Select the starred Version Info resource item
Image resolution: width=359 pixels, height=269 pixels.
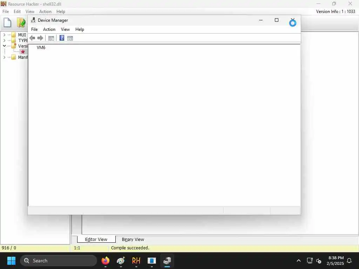coord(23,52)
